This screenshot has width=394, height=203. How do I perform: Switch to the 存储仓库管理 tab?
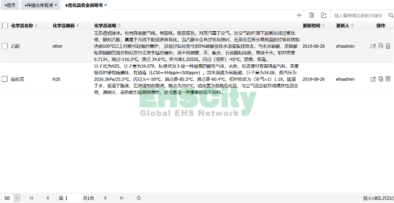39,5
